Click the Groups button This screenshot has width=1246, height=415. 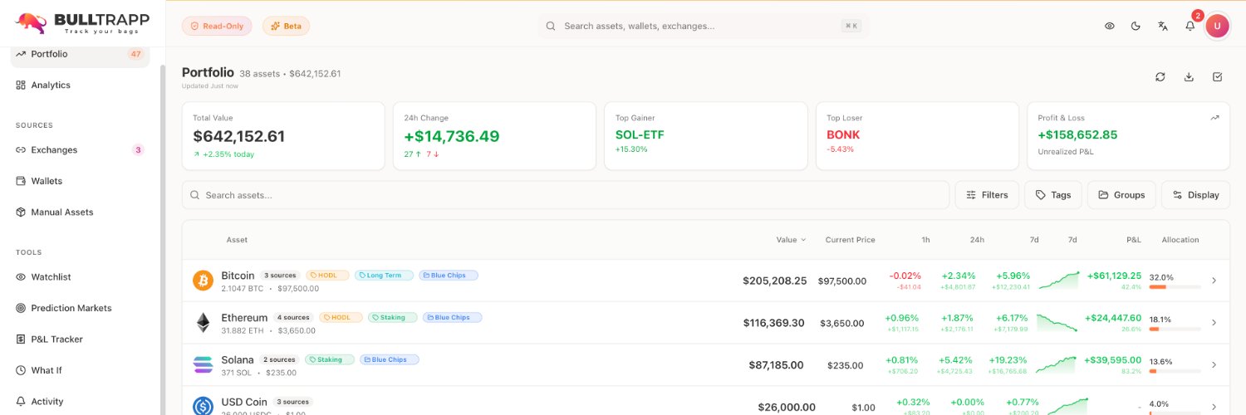1121,195
